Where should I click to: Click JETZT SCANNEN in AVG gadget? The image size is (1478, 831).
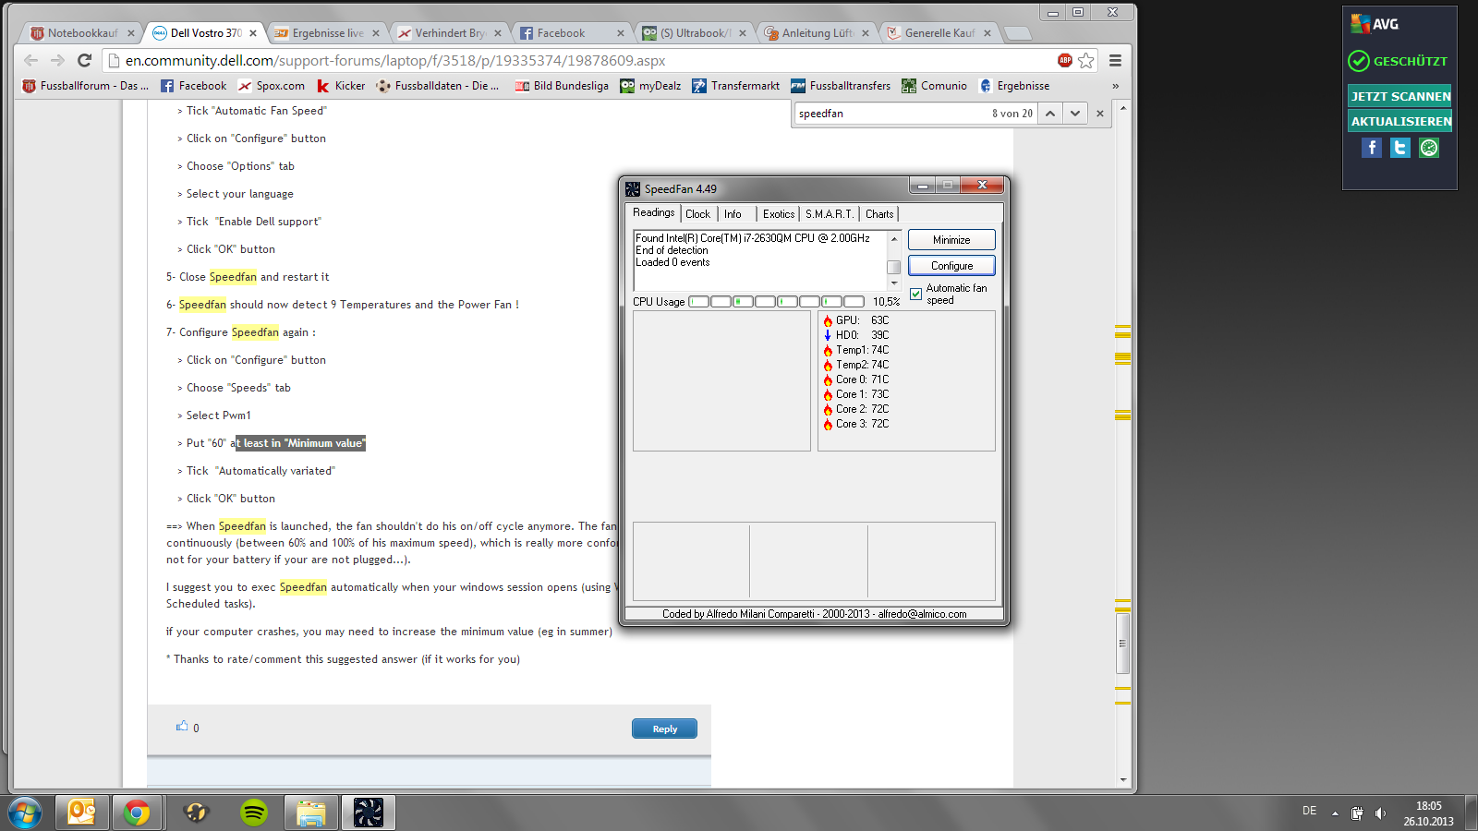(1400, 96)
